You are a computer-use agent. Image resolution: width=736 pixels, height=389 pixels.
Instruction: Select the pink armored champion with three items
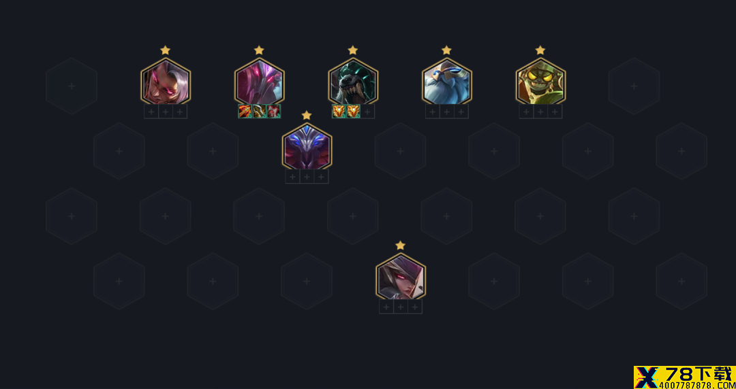tap(260, 82)
